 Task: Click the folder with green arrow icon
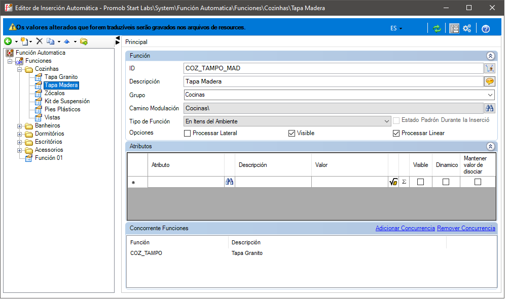click(84, 41)
